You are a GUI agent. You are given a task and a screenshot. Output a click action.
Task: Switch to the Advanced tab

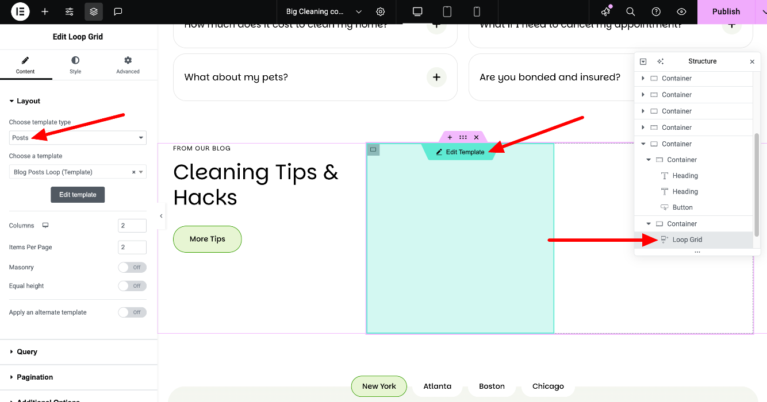(x=128, y=64)
